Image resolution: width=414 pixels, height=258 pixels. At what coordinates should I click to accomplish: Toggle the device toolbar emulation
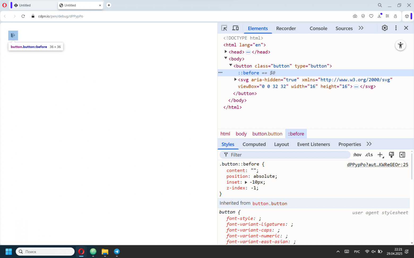click(x=235, y=28)
